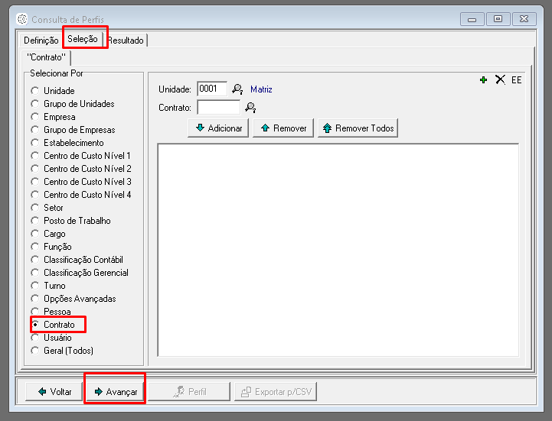Choose the Grupo de Empresas radio option
Viewport: 552px width, 421px height.
34,130
